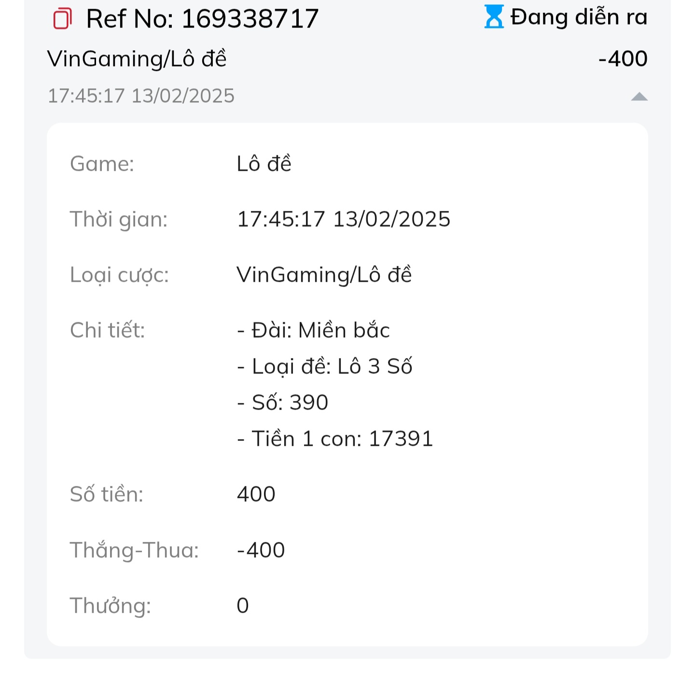Viewport: 695px width, 678px height.
Task: Tap the 'Tiền 1 con: 17391' line
Action: 335,439
